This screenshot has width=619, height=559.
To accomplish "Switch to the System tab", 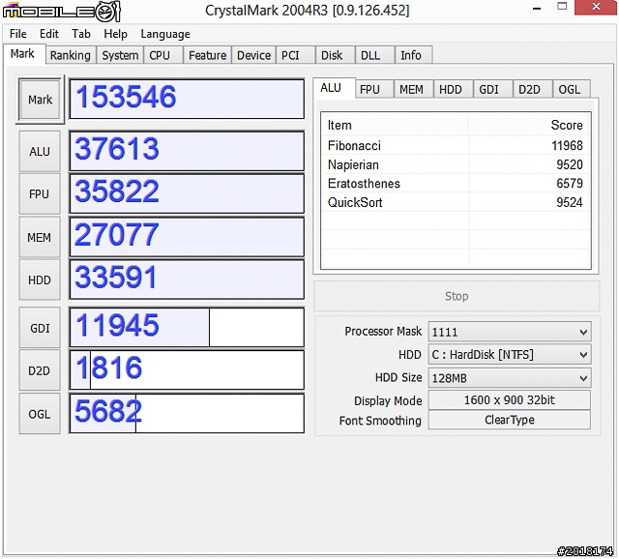I will click(x=120, y=55).
